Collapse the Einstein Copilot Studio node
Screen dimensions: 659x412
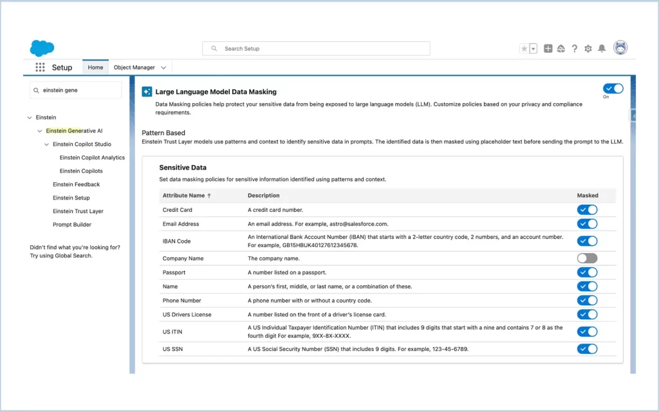[46, 145]
